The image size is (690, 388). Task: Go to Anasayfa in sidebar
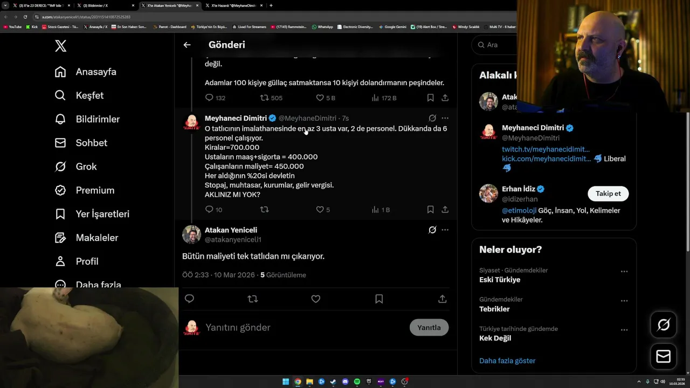click(86, 72)
